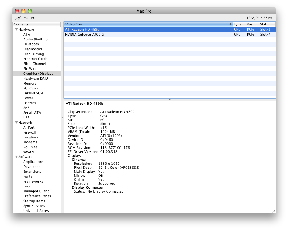Open Applications under Software
The image size is (288, 230).
(33, 162)
